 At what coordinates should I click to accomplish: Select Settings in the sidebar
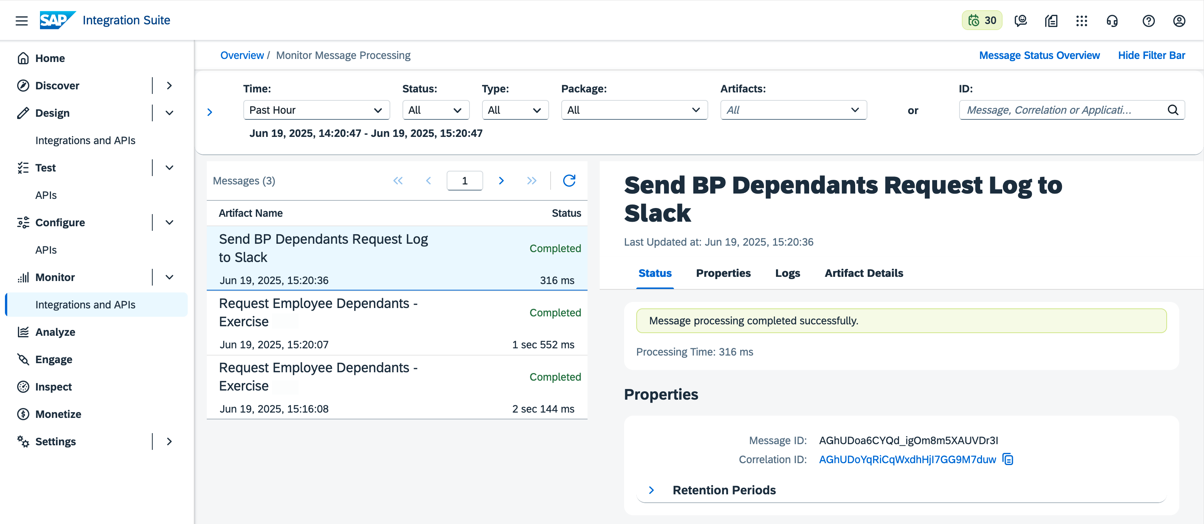(56, 441)
